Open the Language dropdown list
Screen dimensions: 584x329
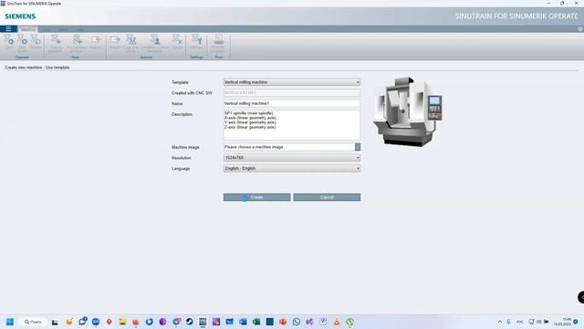tap(292, 168)
